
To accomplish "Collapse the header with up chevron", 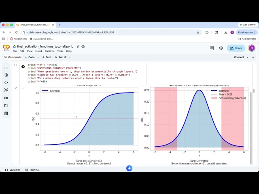I will [x=253, y=57].
